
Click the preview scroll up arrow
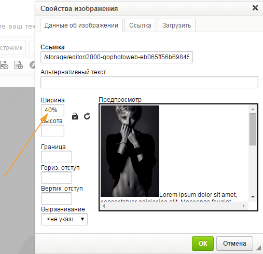click(253, 109)
